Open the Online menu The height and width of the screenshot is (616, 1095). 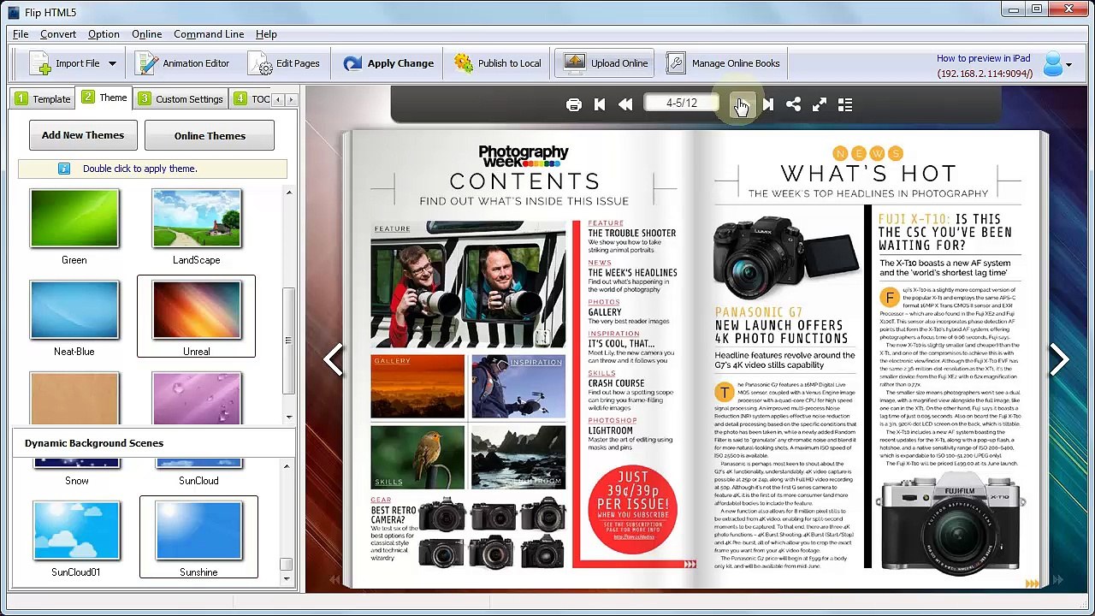[x=147, y=34]
